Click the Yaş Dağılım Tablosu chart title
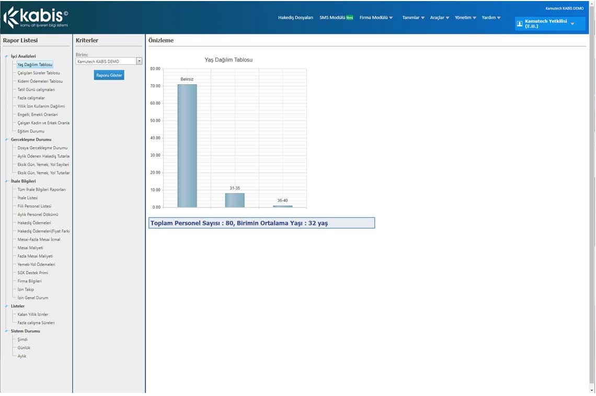The width and height of the screenshot is (596, 396). [228, 60]
